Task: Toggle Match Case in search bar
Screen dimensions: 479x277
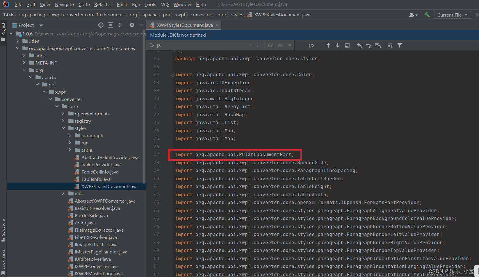Action: [270, 45]
